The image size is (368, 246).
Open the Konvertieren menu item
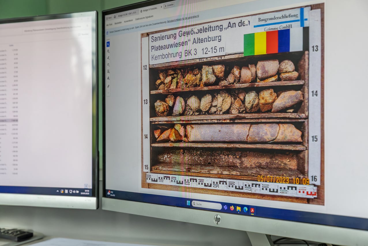coord(128,21)
